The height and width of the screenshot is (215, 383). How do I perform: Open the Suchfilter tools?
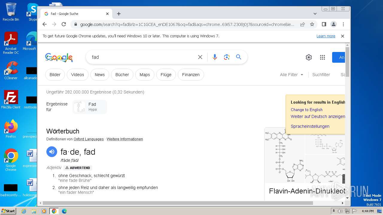321,75
